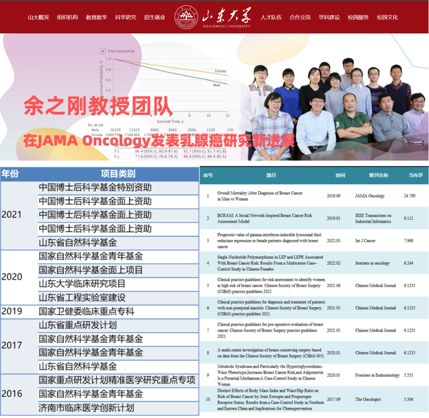Select the 学科建设 menu item

329,18
